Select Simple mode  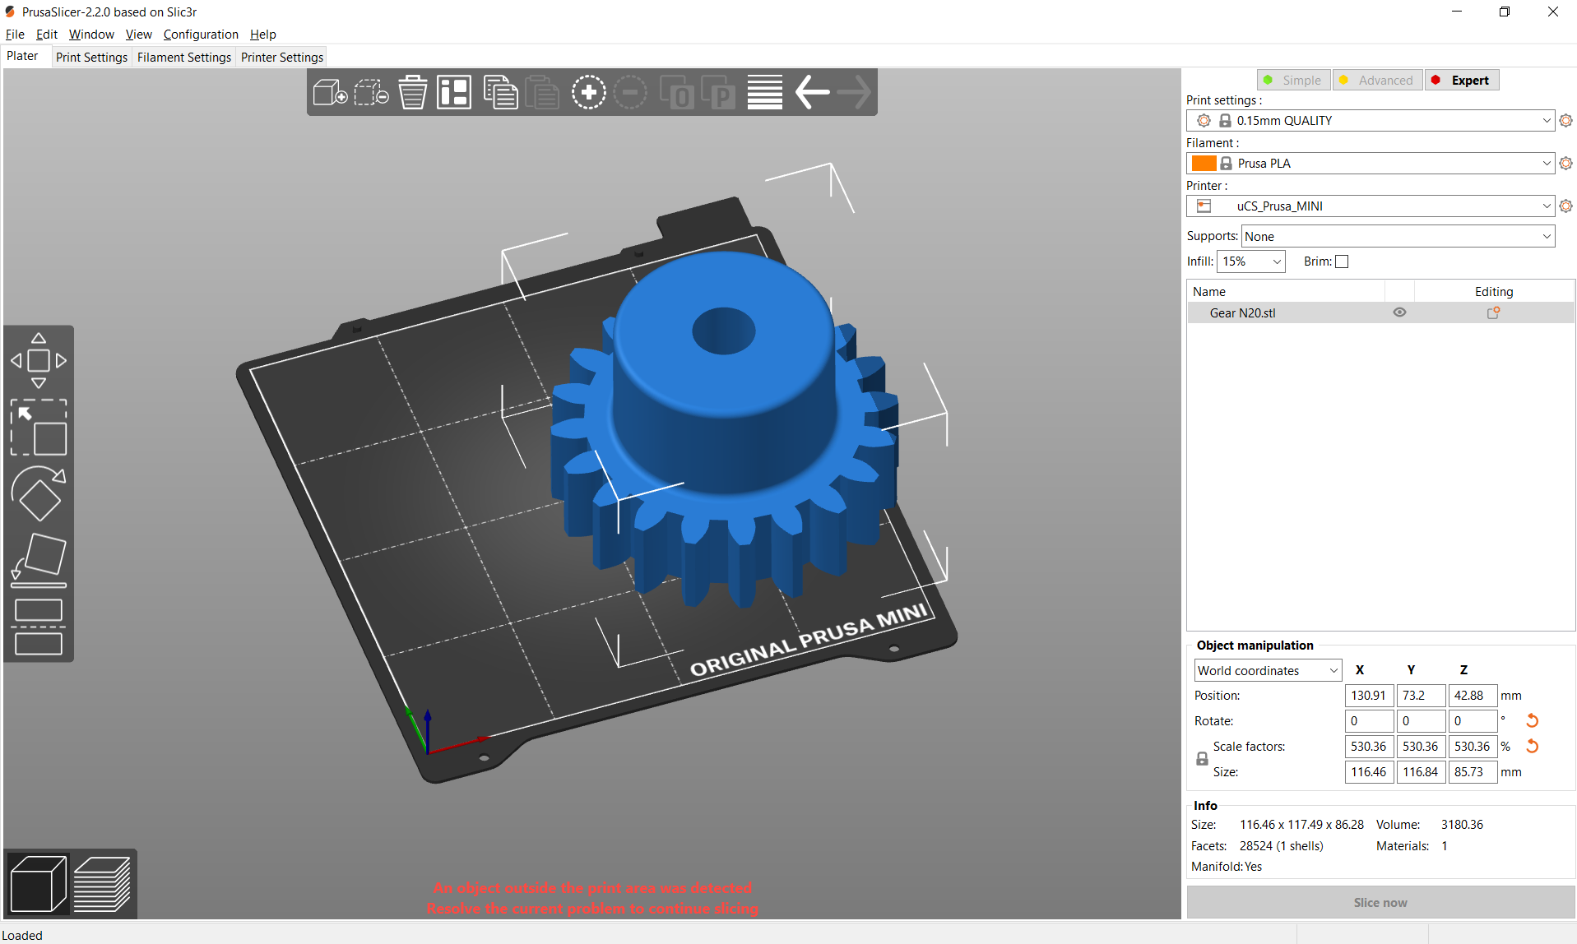1293,80
